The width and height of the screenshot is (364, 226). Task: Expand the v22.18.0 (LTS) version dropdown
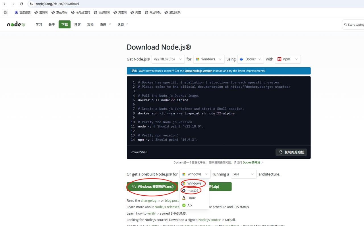pyautogui.click(x=168, y=59)
